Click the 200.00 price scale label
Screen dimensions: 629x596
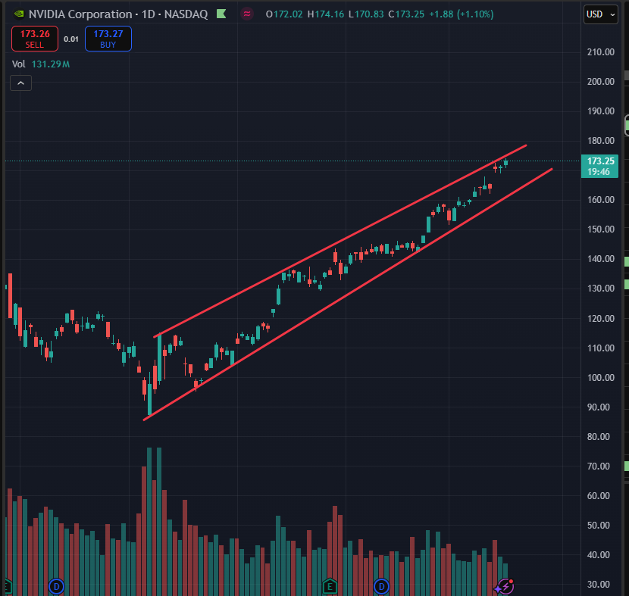tap(600, 82)
